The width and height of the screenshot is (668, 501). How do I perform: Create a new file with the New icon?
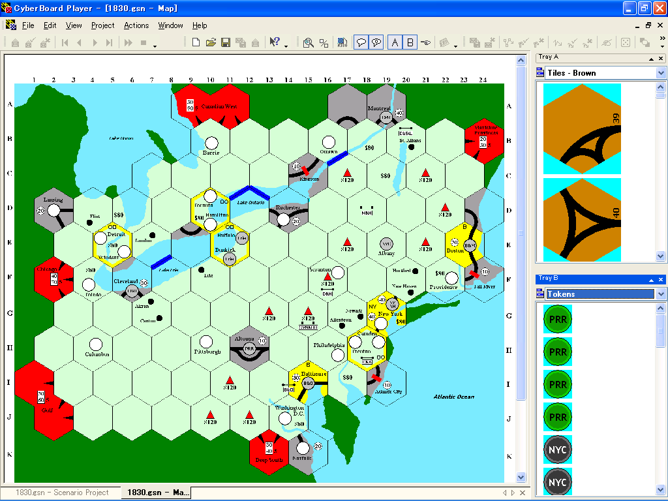[x=196, y=42]
